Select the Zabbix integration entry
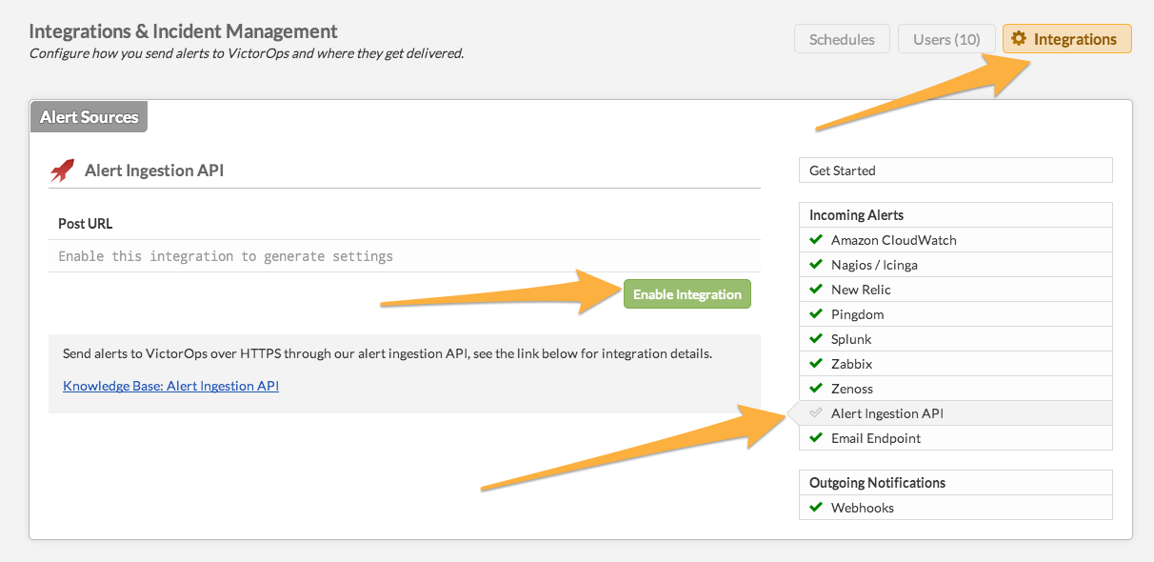The height and width of the screenshot is (562, 1154). coord(851,364)
